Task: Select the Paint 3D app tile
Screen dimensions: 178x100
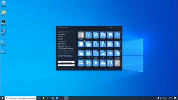Action: pyautogui.click(x=110, y=34)
